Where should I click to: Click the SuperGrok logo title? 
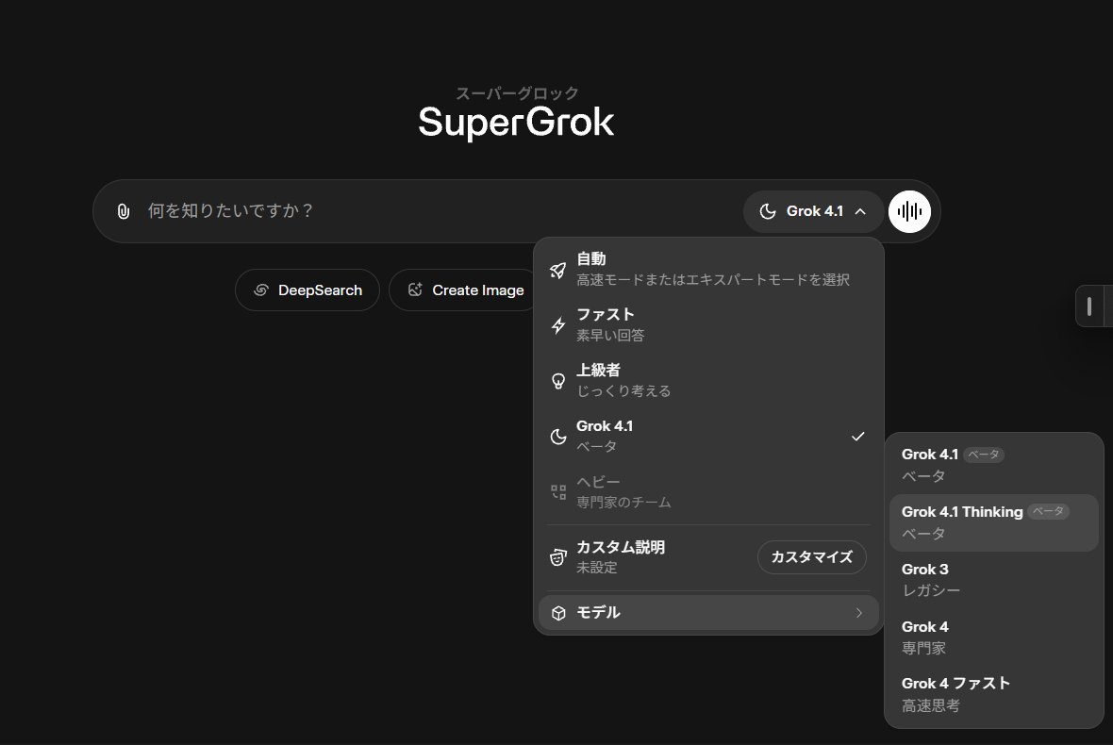coord(516,122)
